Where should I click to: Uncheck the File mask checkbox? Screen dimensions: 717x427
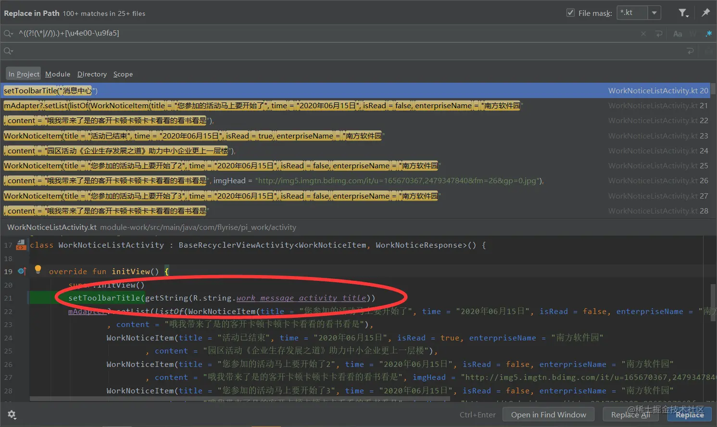click(570, 13)
